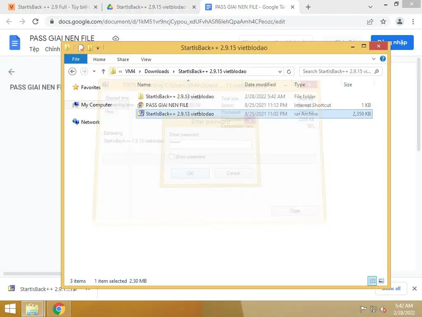Go up one folder level in Explorer
Screen dimensions: 422x317
pos(103,71)
